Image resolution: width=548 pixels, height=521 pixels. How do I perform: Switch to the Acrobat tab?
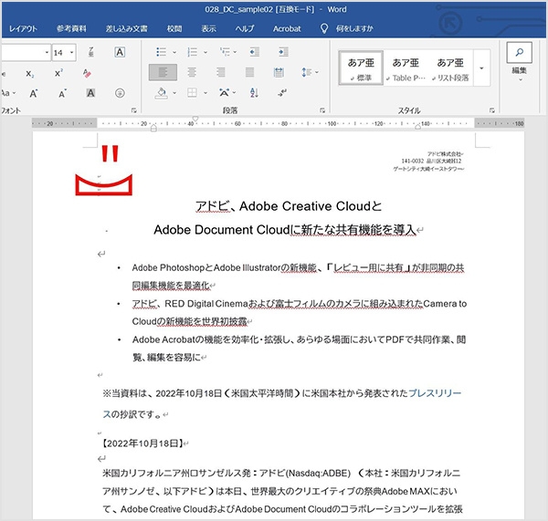(x=287, y=28)
